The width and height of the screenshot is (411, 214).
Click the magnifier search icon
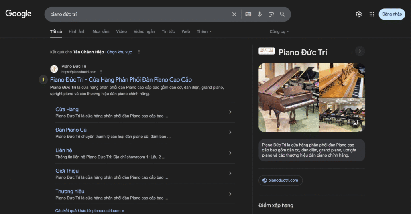(282, 14)
